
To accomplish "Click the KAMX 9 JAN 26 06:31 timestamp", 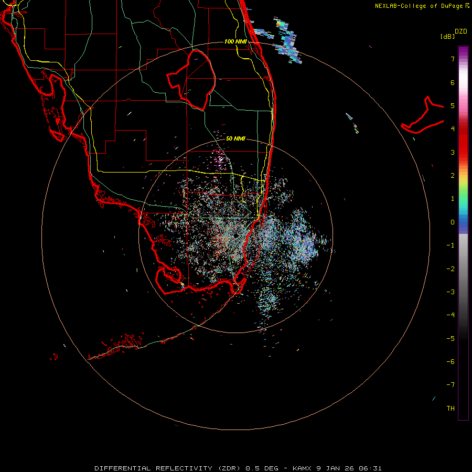I will point(337,468).
